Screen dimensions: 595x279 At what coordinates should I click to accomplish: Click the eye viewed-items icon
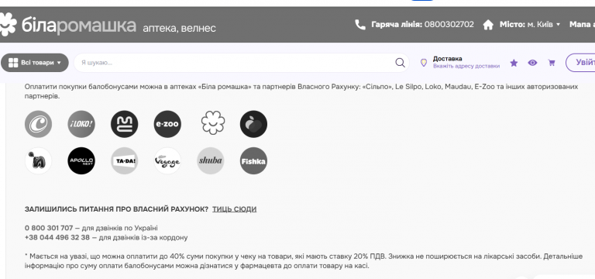coord(532,63)
